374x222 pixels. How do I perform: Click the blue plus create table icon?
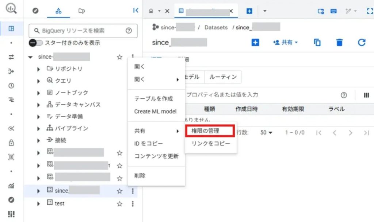coord(255,43)
